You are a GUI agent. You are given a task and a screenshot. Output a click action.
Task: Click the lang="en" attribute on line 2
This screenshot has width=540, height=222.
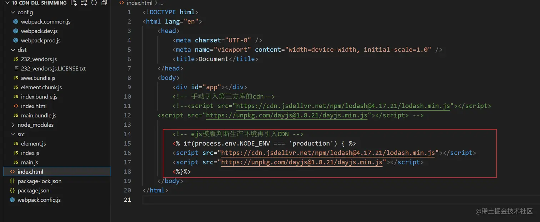pyautogui.click(x=181, y=21)
